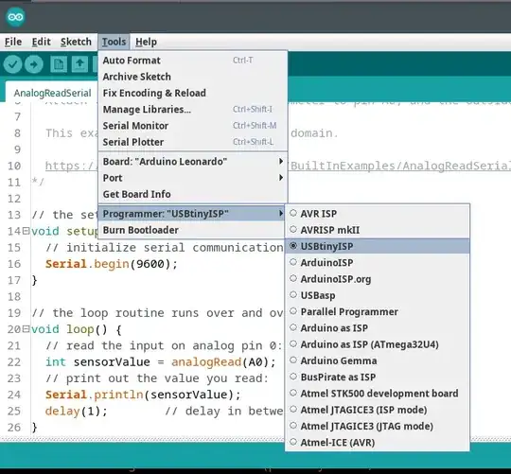Expand the Port submenu
The image size is (511, 474).
tap(193, 178)
